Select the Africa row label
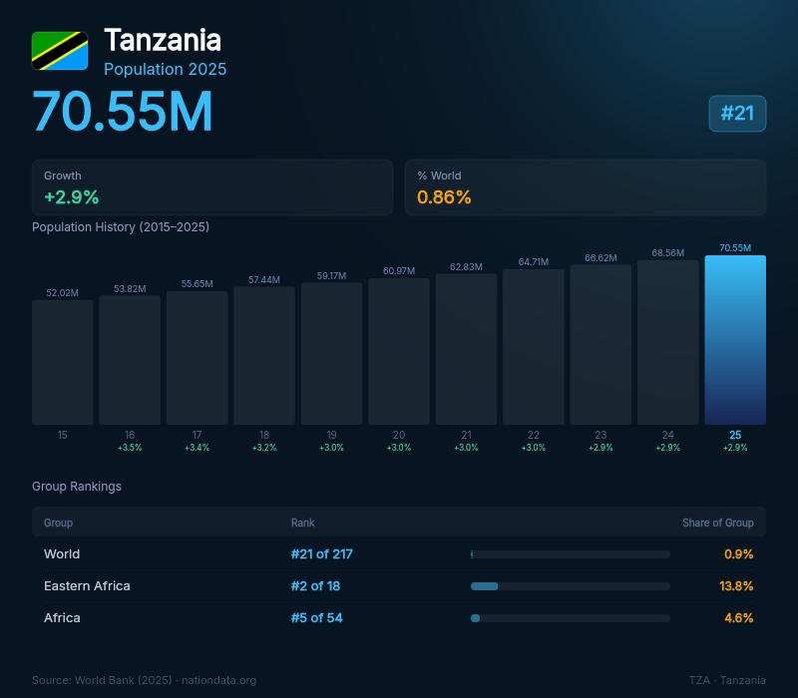Image resolution: width=798 pixels, height=698 pixels. (x=62, y=617)
